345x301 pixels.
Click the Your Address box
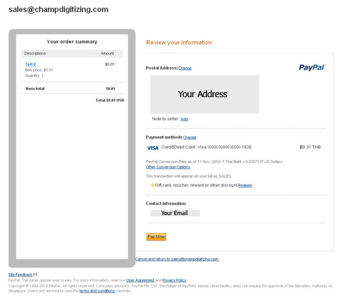pyautogui.click(x=204, y=95)
